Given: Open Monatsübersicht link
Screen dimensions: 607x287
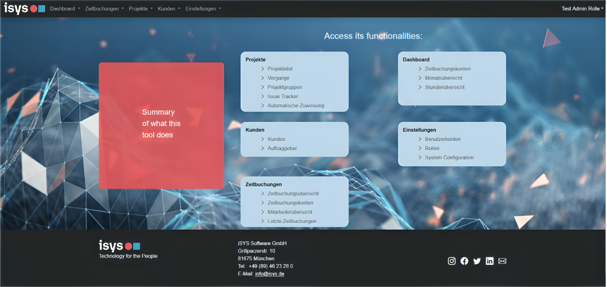Looking at the screenshot, I should (444, 78).
